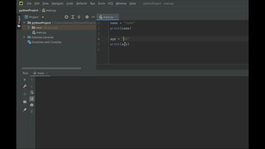Image resolution: width=265 pixels, height=149 pixels.
Task: Open the Navigate menu
Action: [58, 4]
